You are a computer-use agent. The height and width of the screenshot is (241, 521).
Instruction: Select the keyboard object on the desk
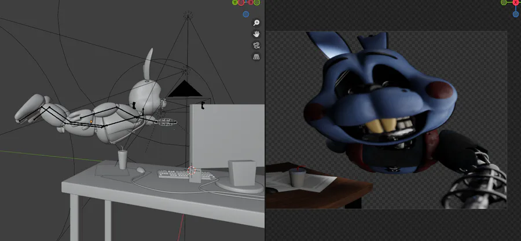[185, 174]
